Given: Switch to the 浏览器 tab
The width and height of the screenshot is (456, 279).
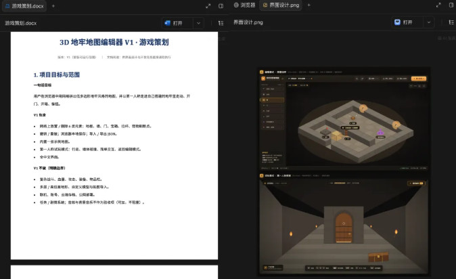Looking at the screenshot, I should tap(245, 5).
